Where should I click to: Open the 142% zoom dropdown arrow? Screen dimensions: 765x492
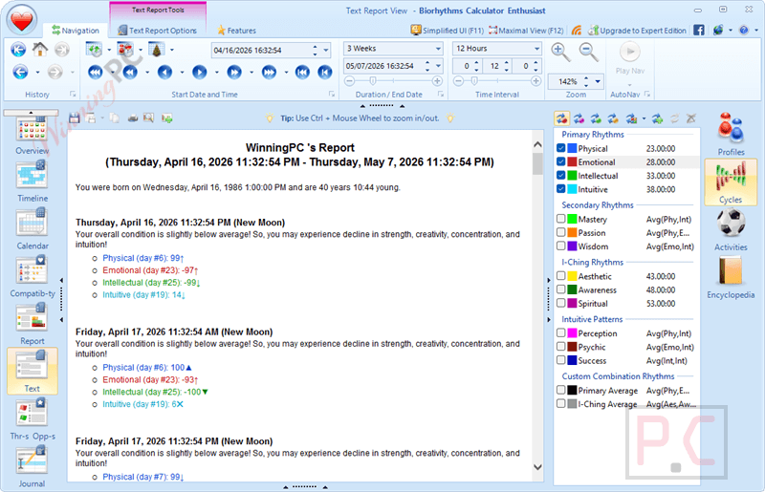(x=598, y=81)
